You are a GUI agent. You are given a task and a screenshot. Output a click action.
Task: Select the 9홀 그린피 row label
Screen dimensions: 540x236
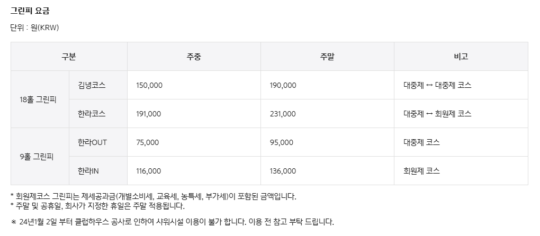(37, 157)
